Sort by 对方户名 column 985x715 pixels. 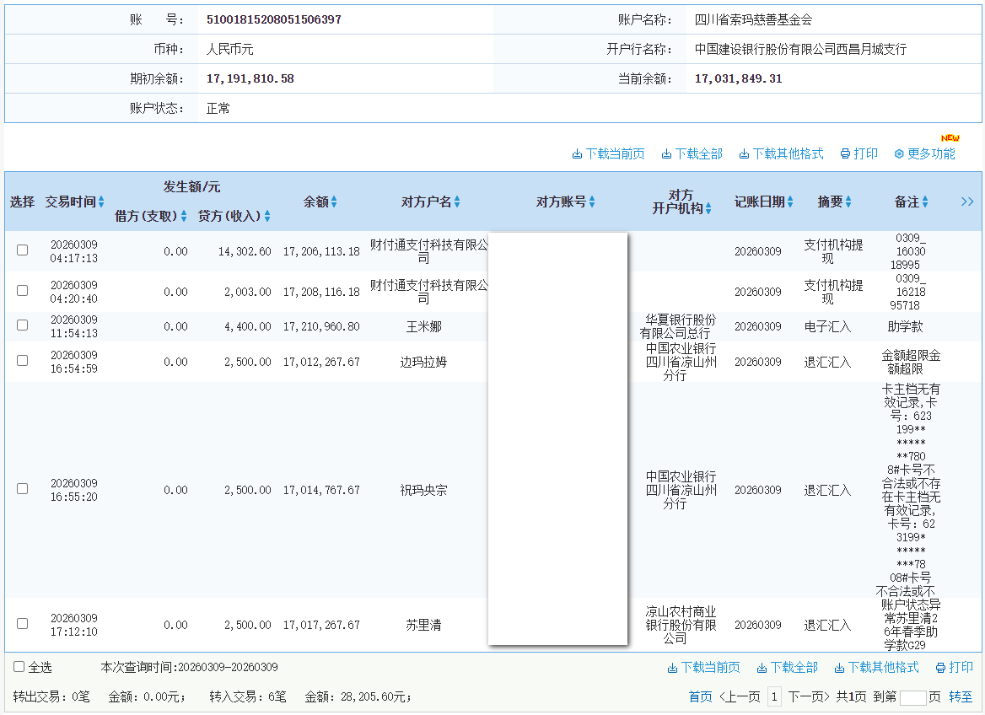click(455, 202)
